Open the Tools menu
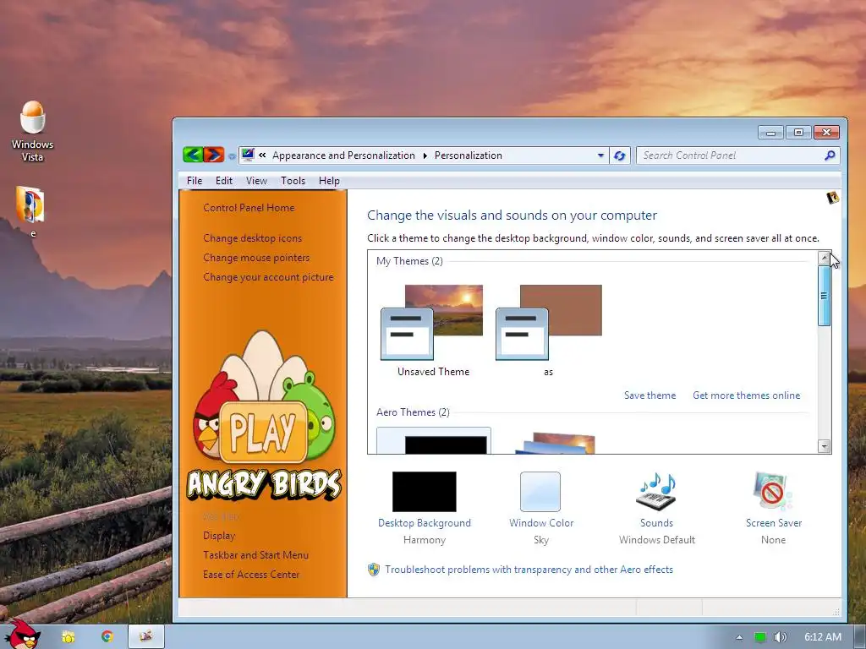 pos(293,181)
